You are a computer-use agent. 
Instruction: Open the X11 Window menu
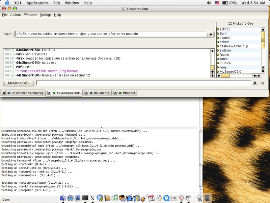click(x=72, y=3)
